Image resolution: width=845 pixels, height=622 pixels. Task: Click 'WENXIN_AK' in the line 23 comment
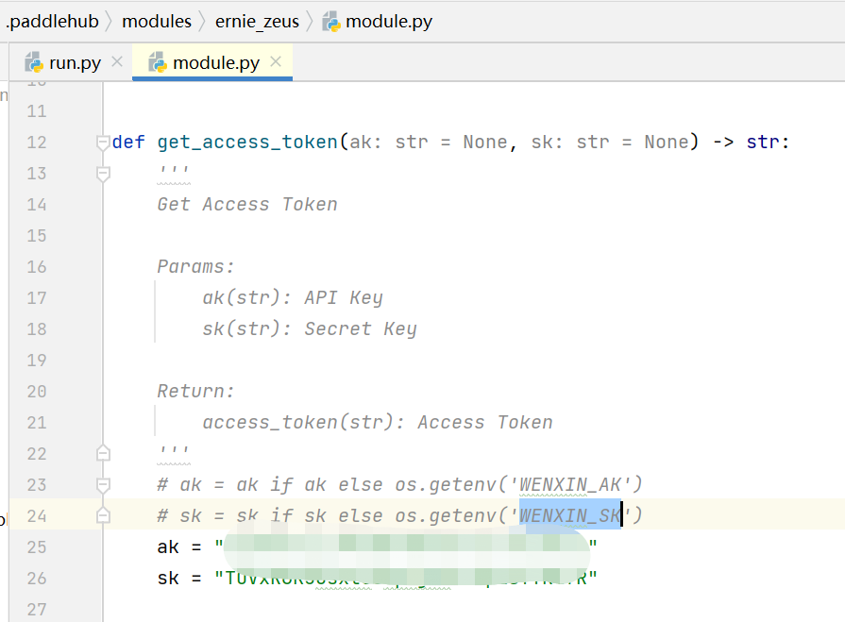coord(569,485)
